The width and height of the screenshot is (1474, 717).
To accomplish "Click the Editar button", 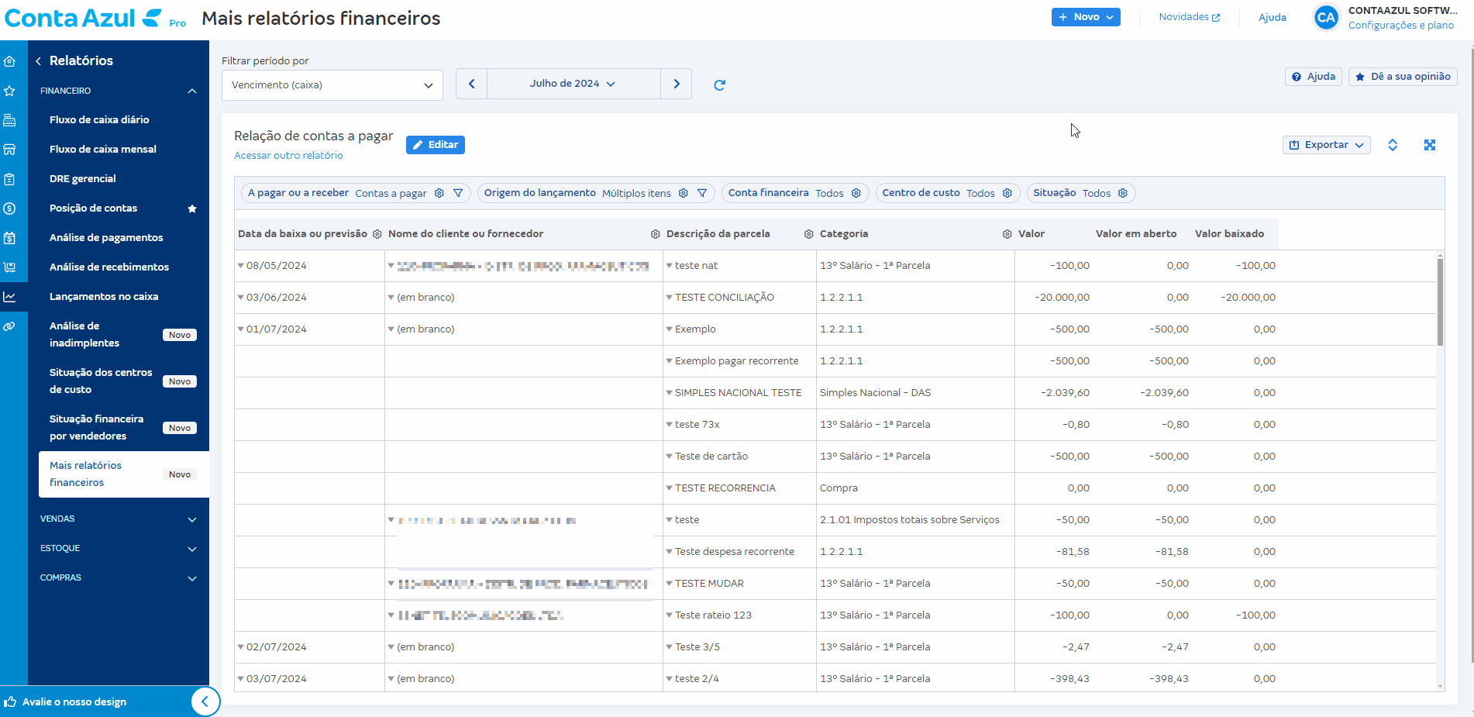I will pyautogui.click(x=435, y=145).
